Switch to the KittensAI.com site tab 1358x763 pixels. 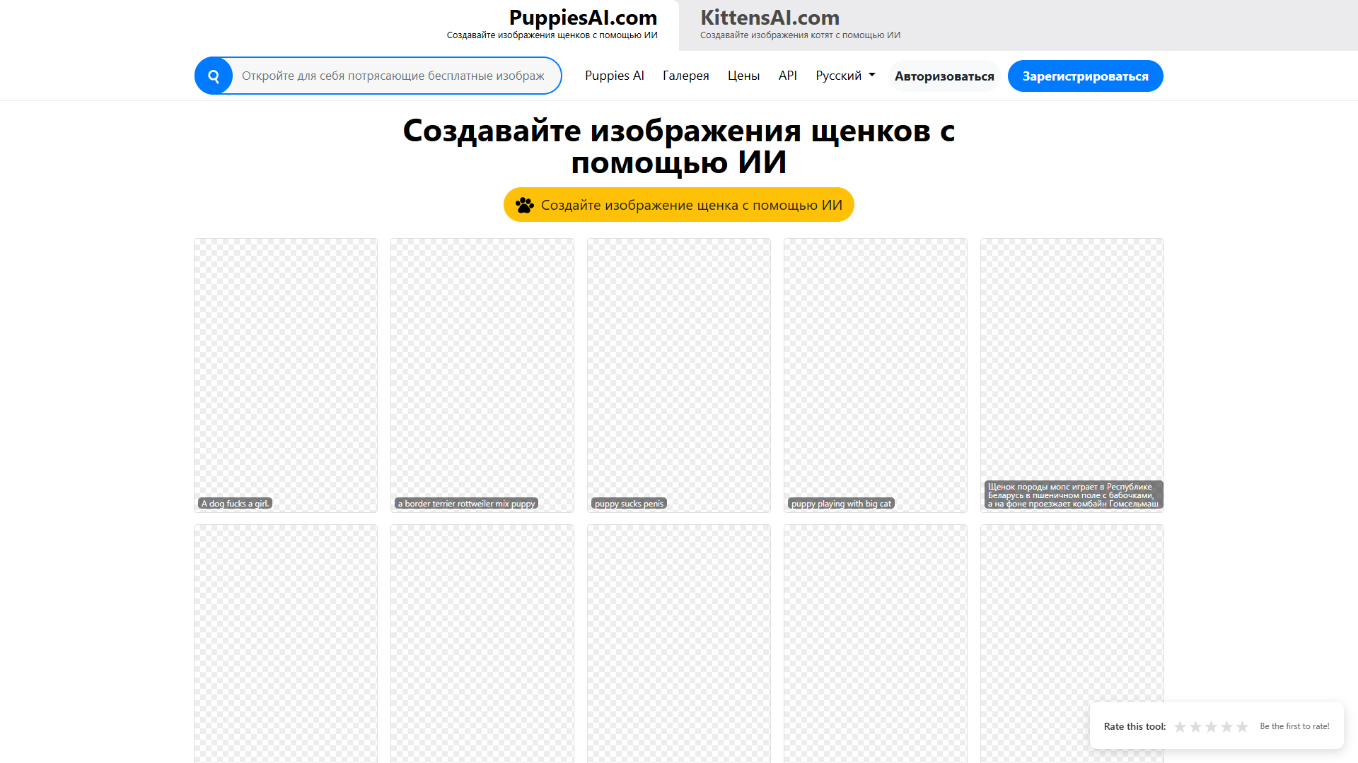tap(800, 25)
